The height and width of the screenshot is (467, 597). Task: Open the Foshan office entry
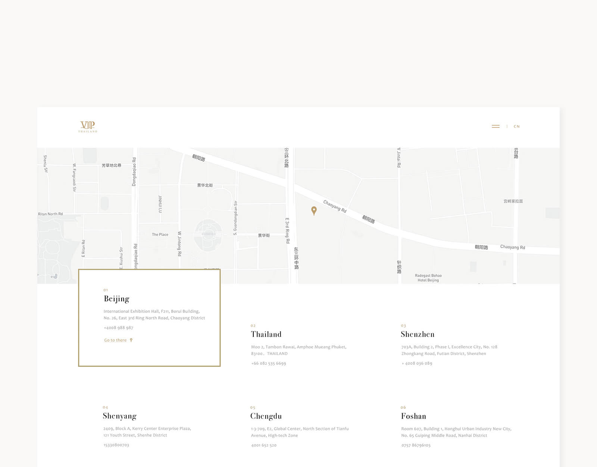pyautogui.click(x=413, y=416)
